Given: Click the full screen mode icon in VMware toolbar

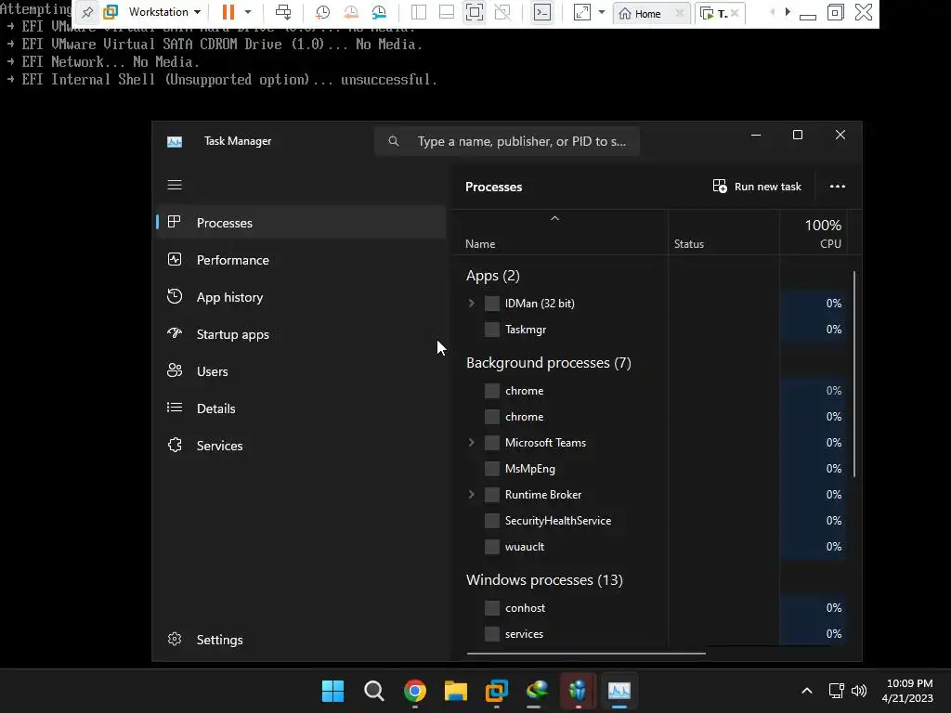Looking at the screenshot, I should (475, 12).
